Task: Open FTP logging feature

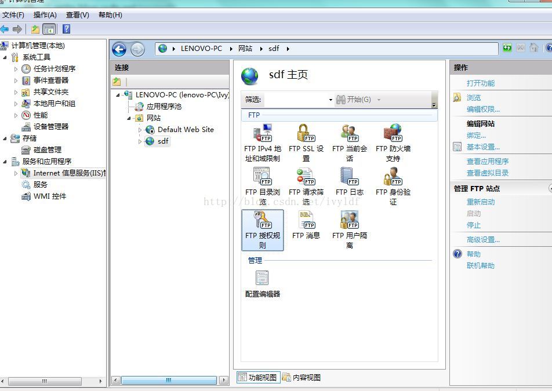Action: pyautogui.click(x=350, y=182)
